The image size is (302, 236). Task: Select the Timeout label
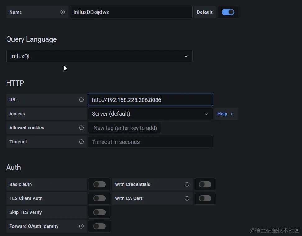[x=18, y=142]
